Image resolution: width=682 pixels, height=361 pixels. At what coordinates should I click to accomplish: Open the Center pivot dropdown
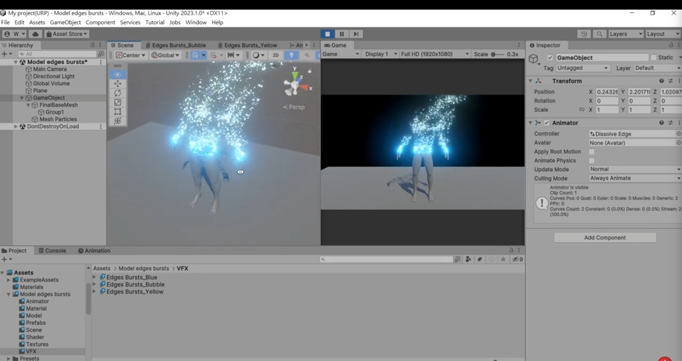(131, 55)
